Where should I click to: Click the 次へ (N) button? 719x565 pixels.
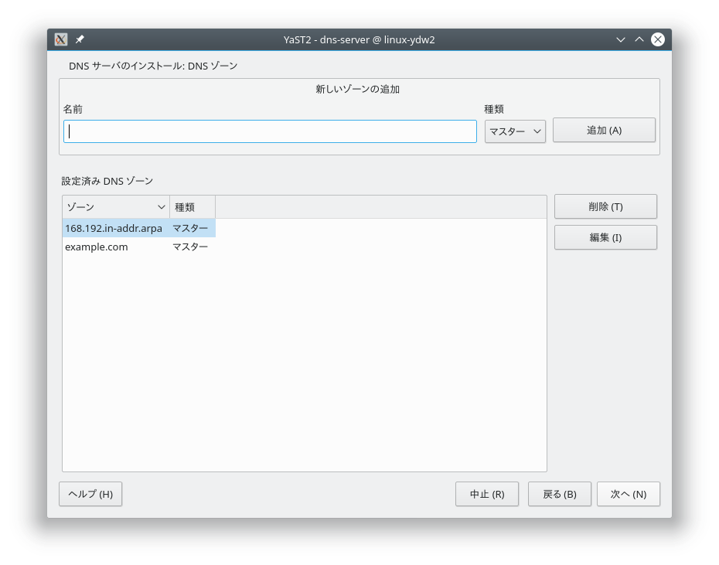(629, 494)
